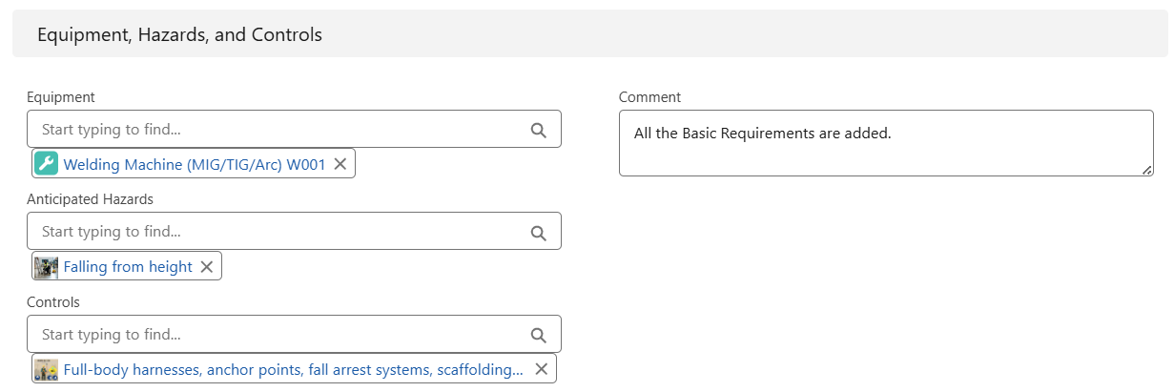Remove the Full-body harnesses control pill
Viewport: 1174px width, 392px height.
coord(541,369)
